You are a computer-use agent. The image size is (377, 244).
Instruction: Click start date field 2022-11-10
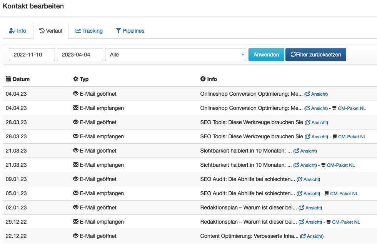tap(32, 55)
